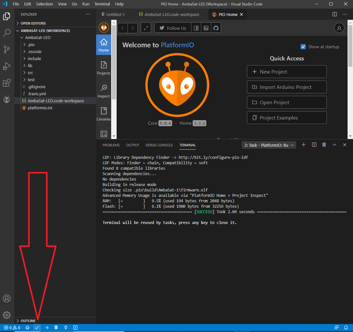Open Inspect section in PIO sidebar
Viewport: 353px width, 332px height.
pyautogui.click(x=104, y=91)
